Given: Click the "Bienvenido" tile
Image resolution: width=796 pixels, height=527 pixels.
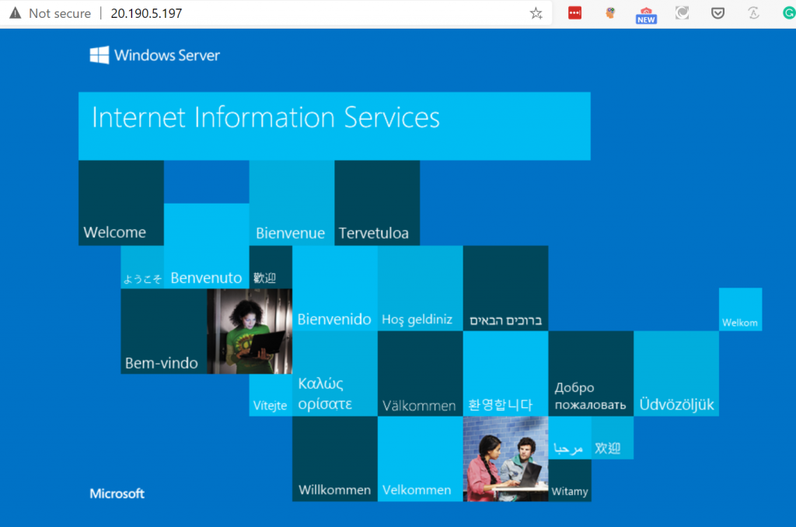Looking at the screenshot, I should [335, 288].
